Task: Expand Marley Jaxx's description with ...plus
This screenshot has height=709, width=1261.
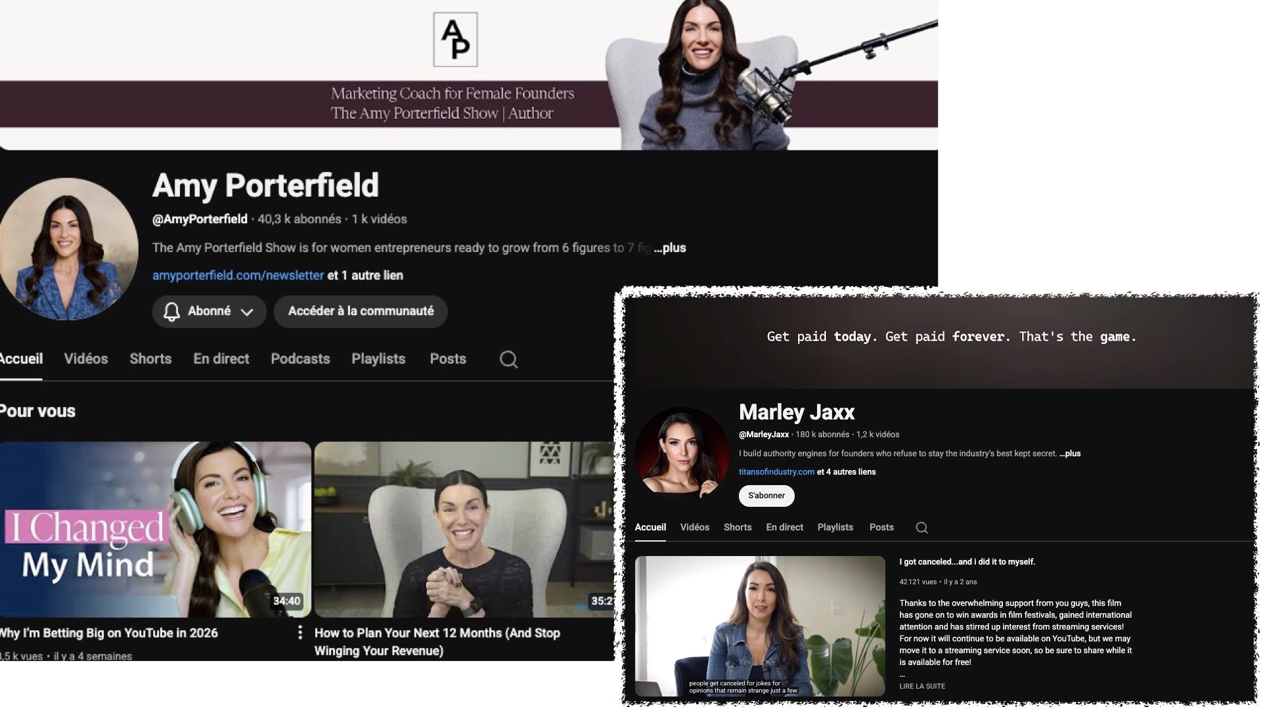Action: [x=1070, y=454]
